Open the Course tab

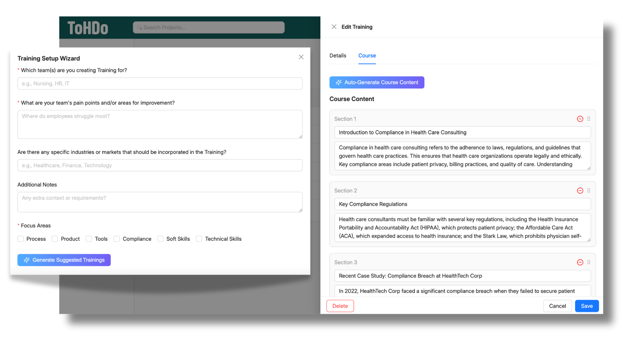[x=367, y=56]
